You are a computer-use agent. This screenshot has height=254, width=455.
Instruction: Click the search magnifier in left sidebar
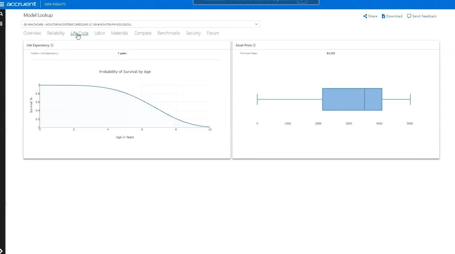(1, 14)
